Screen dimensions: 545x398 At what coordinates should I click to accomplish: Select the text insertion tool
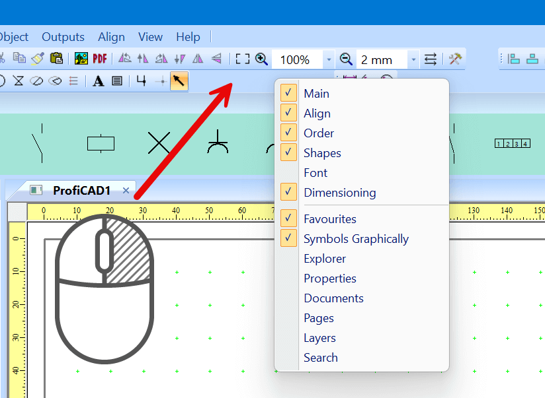[97, 81]
